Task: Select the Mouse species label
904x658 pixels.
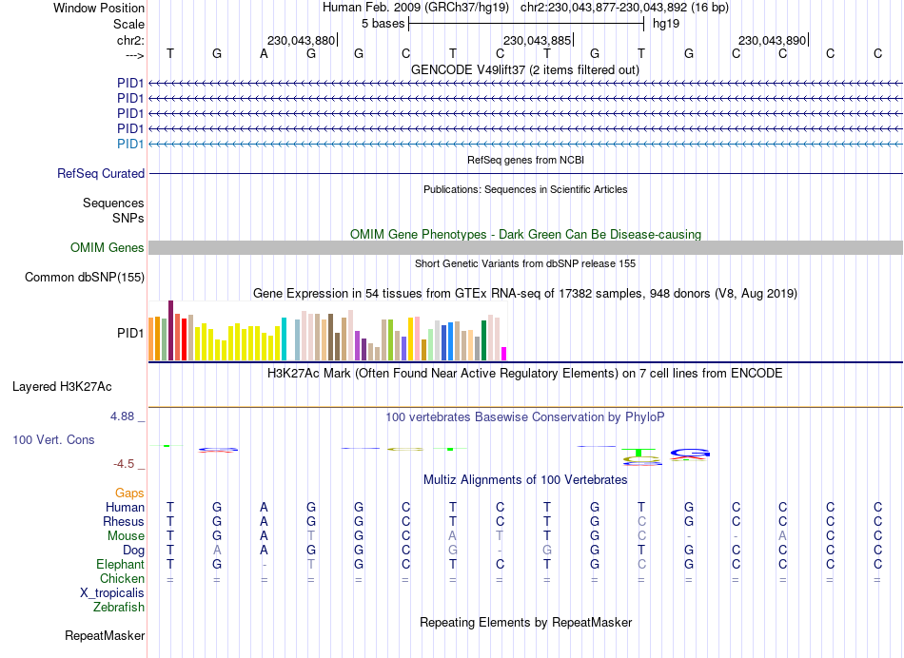Action: (126, 536)
